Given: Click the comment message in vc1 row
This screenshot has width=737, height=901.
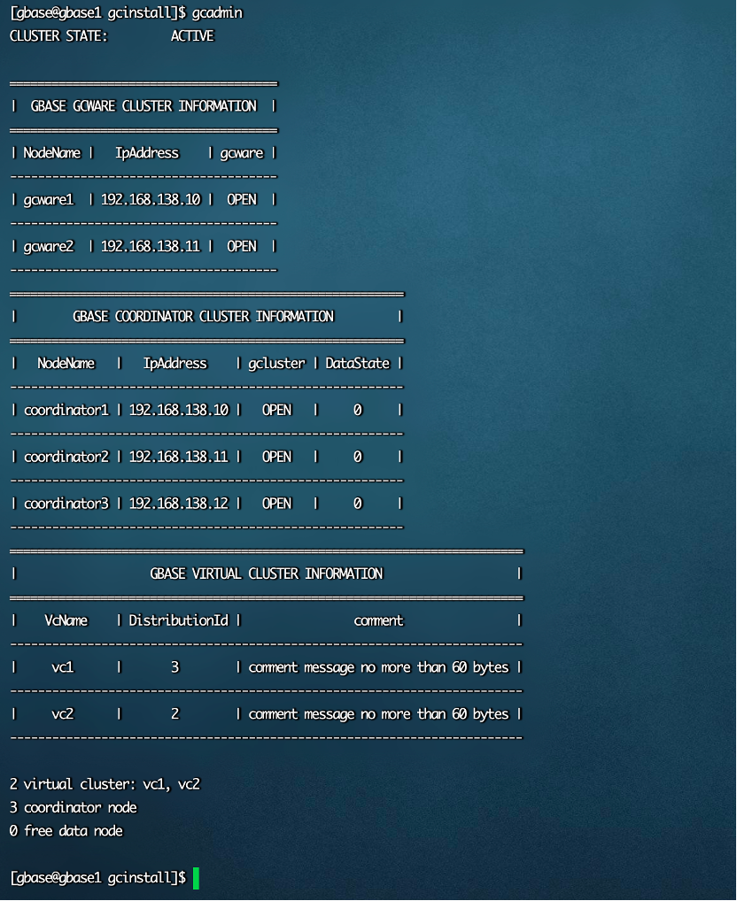Looking at the screenshot, I should point(379,667).
